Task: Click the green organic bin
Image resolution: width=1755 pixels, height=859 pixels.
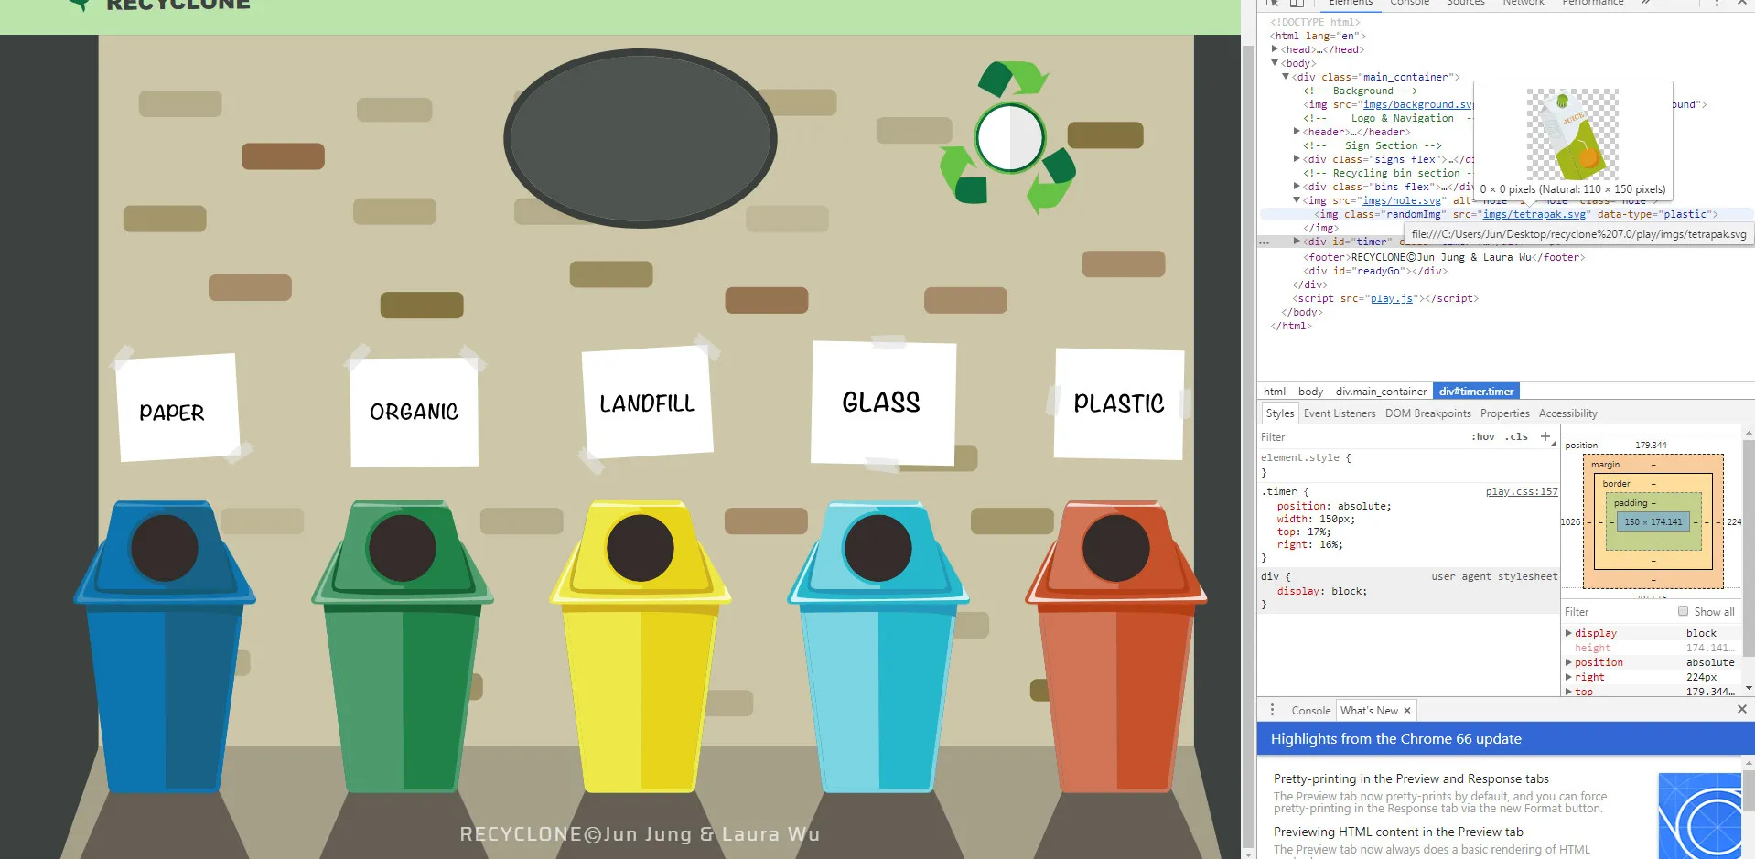Action: coord(403,645)
